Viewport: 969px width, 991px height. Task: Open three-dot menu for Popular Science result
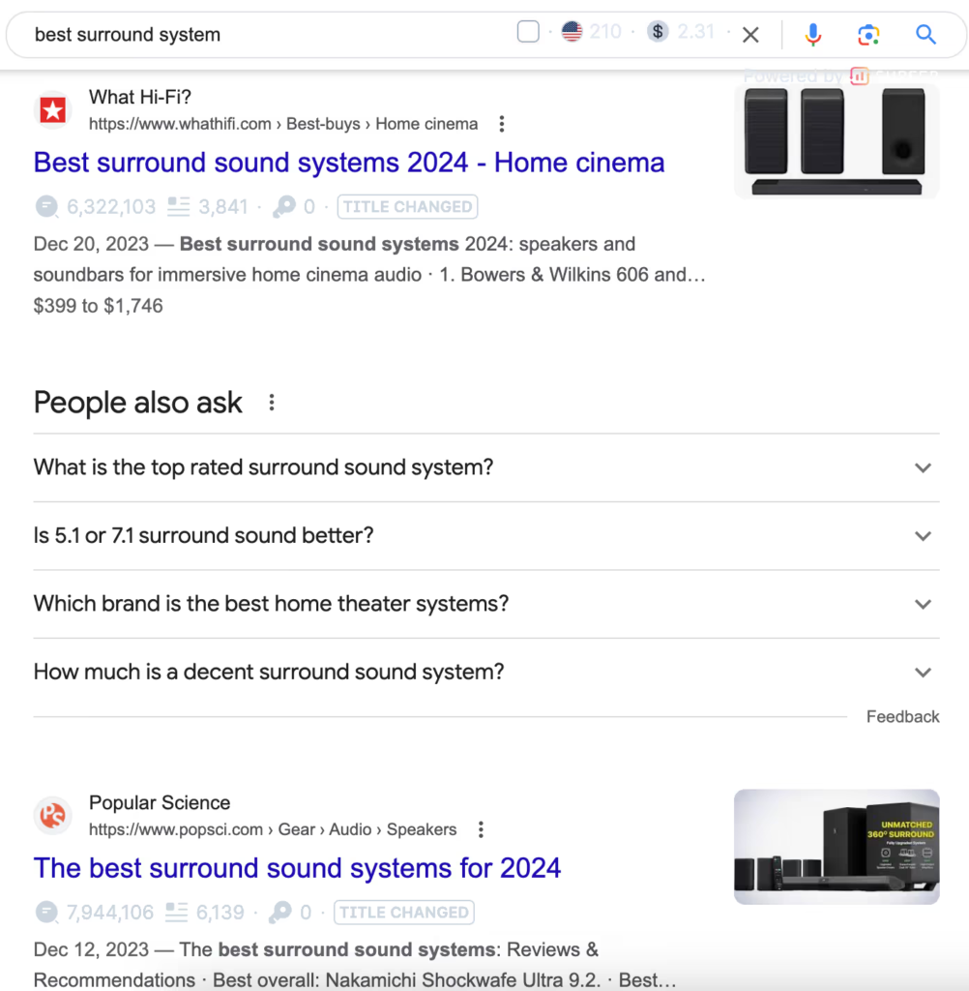[481, 829]
